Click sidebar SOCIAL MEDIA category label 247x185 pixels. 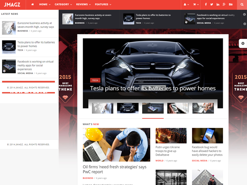click(25, 73)
